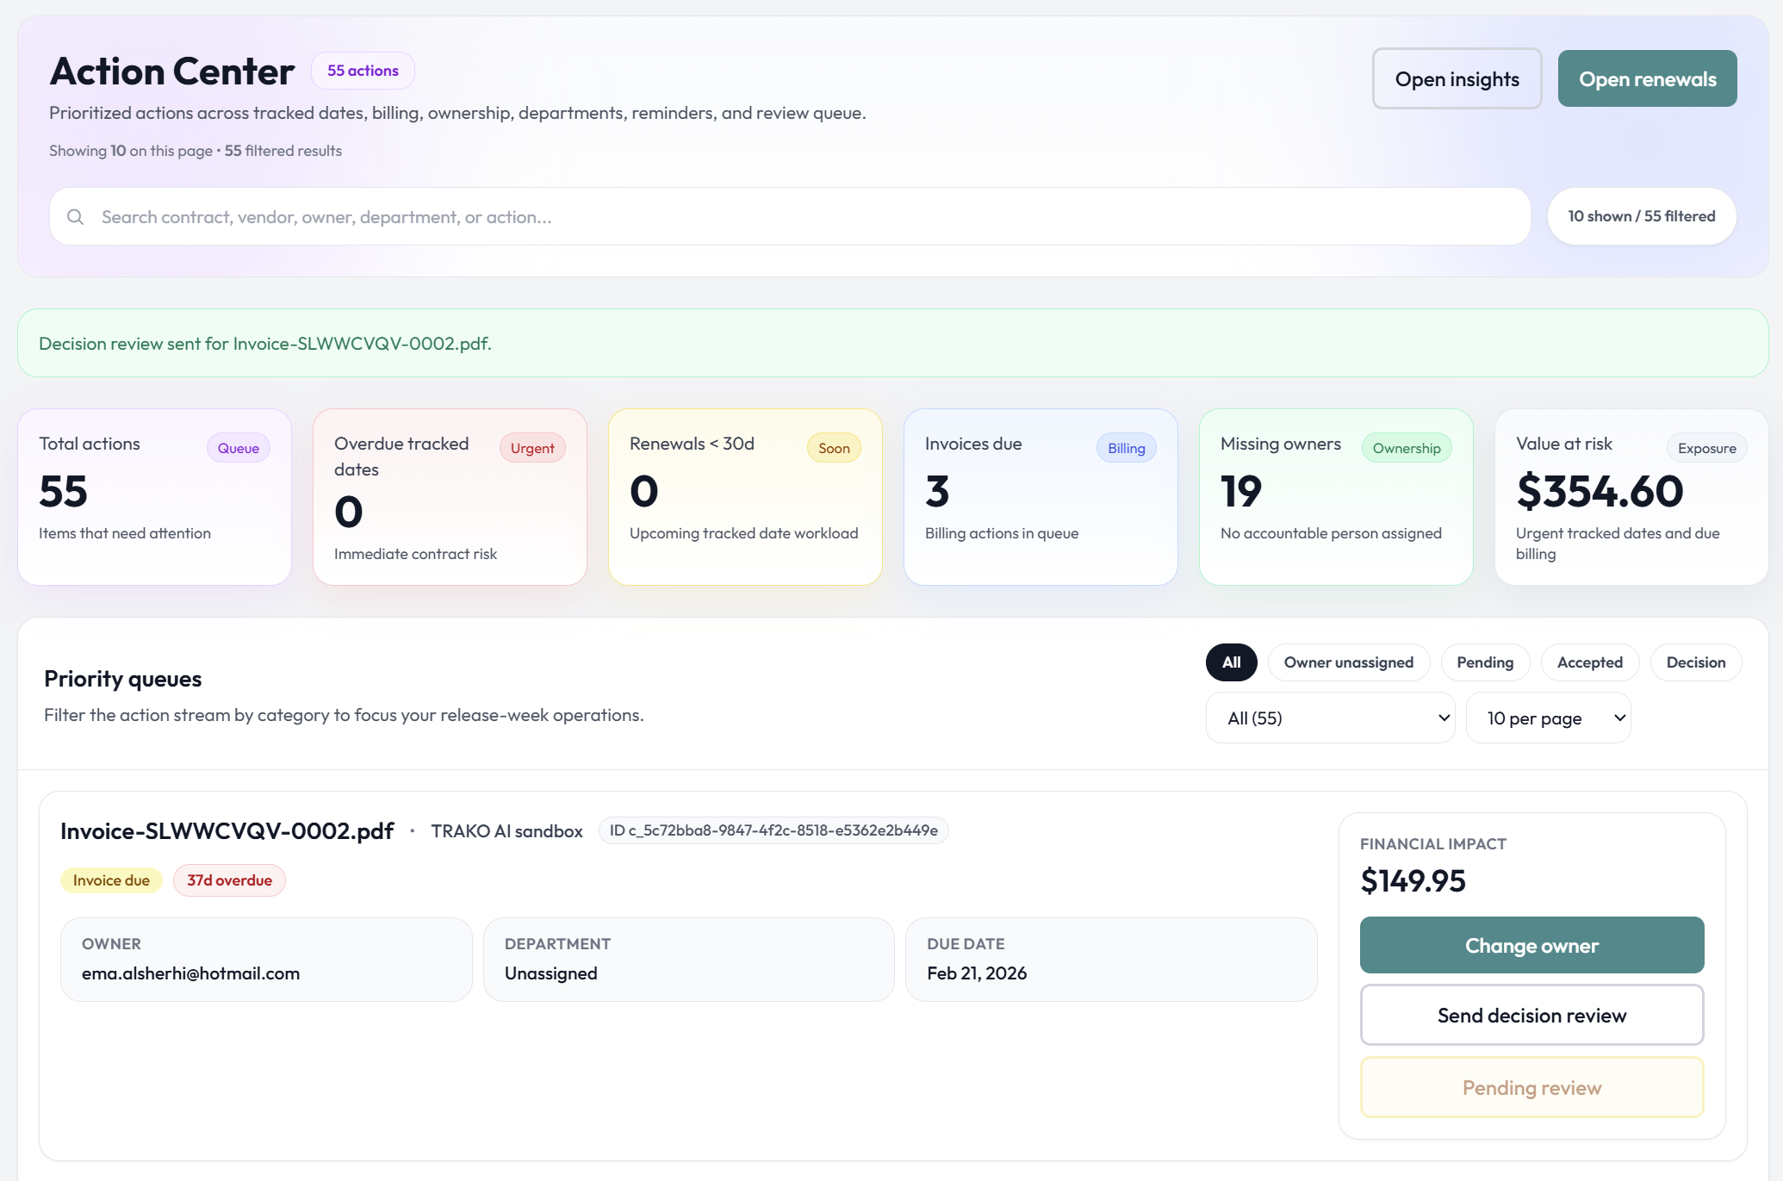This screenshot has height=1181, width=1783.
Task: Click the Soon badge on Renewals card
Action: (833, 448)
